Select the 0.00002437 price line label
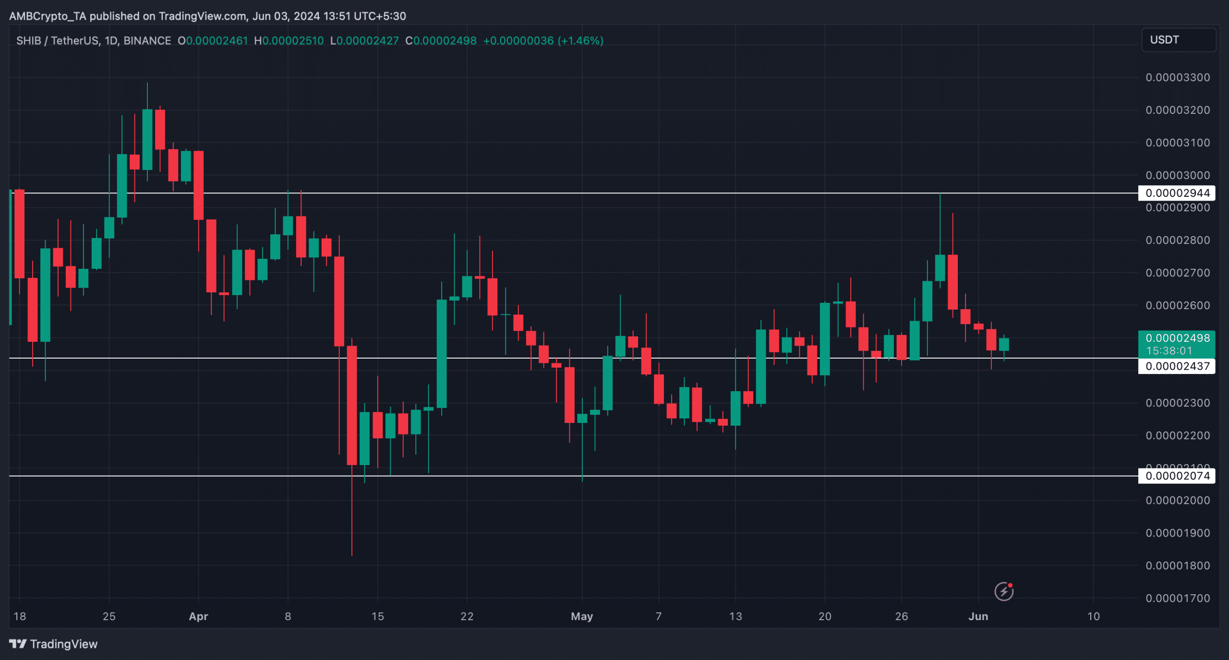Image resolution: width=1229 pixels, height=660 pixels. (1177, 366)
